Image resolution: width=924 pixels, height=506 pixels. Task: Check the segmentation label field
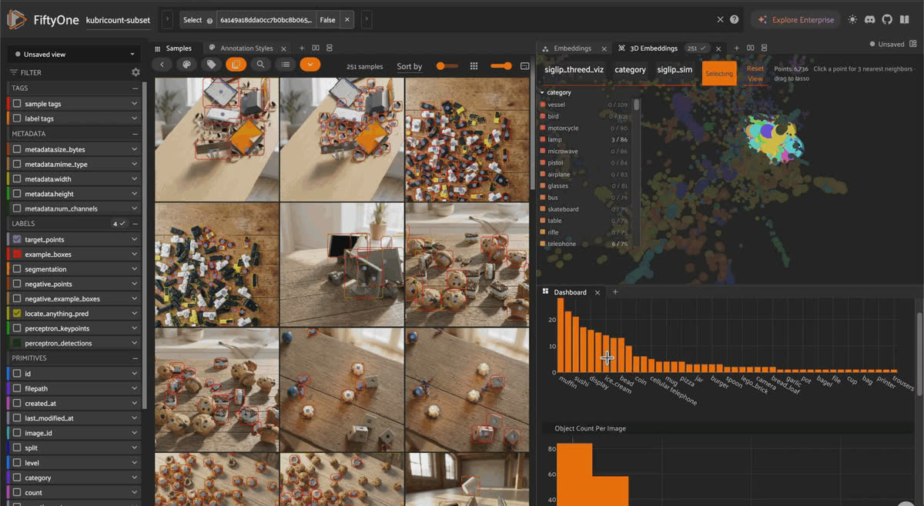pyautogui.click(x=17, y=269)
